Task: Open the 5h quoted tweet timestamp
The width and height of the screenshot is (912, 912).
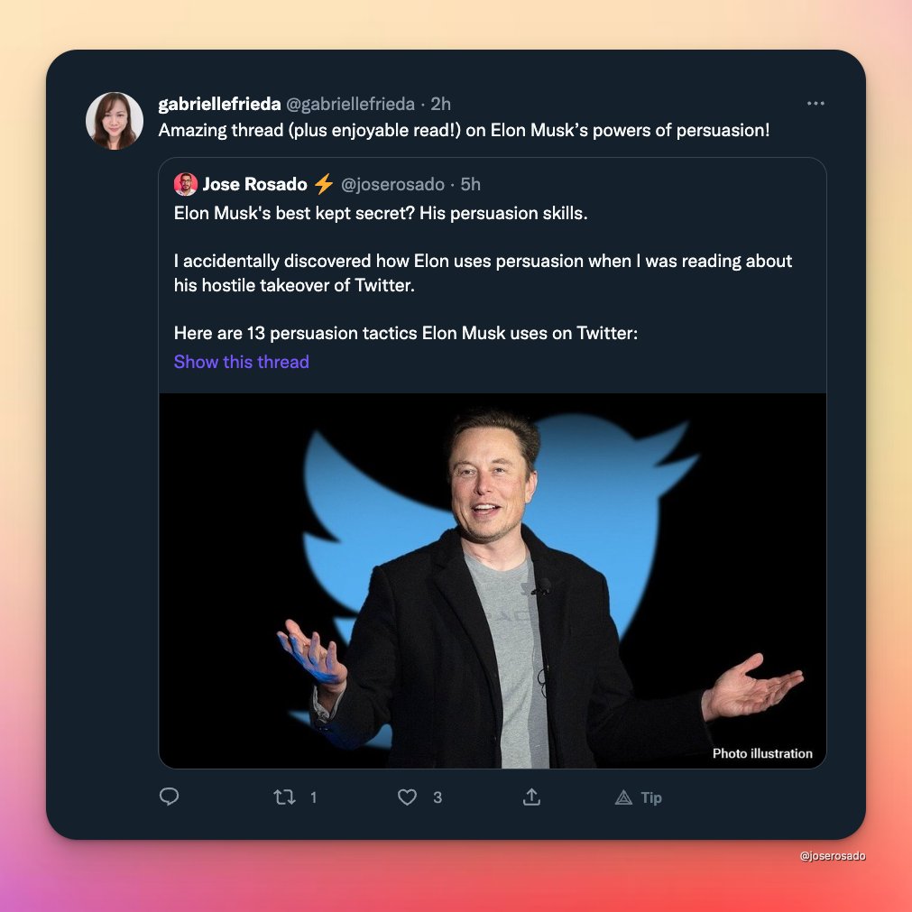Action: click(471, 184)
